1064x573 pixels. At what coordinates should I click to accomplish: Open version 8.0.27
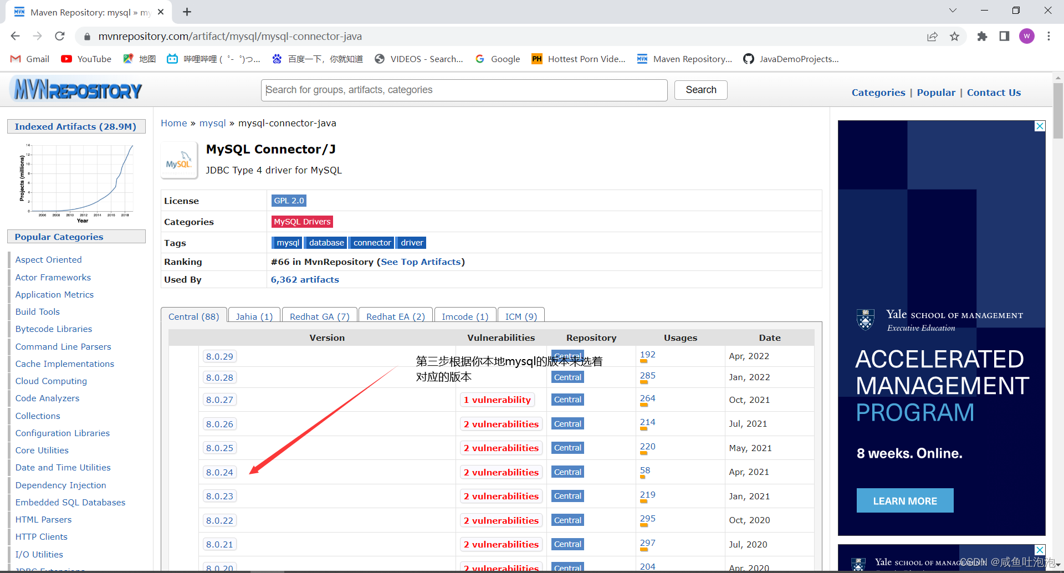[219, 400]
